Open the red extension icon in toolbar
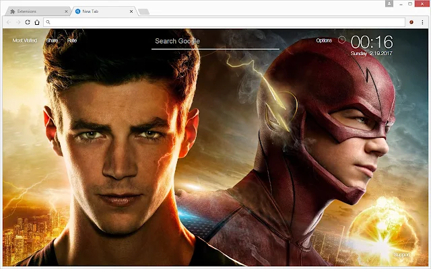 (411, 22)
